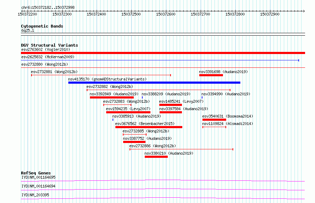Select the RefSeq Genes track title
315x203 pixels.
click(x=36, y=173)
